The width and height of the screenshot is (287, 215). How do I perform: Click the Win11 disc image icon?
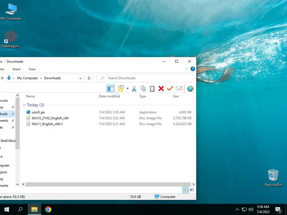click(x=28, y=124)
